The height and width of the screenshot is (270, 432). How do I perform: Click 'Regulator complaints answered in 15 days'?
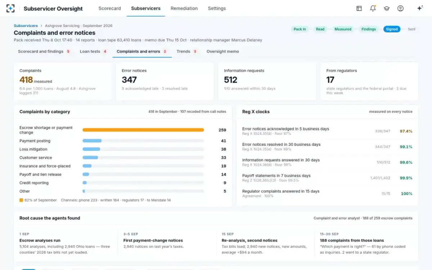281,191
